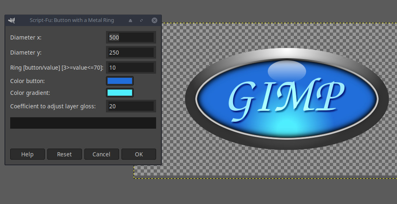Click the Diameter y input field

(131, 53)
